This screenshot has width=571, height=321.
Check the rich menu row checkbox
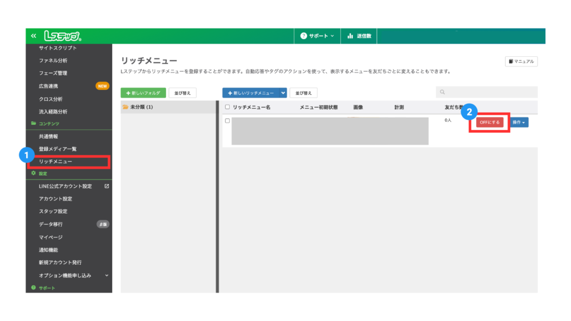(x=228, y=120)
